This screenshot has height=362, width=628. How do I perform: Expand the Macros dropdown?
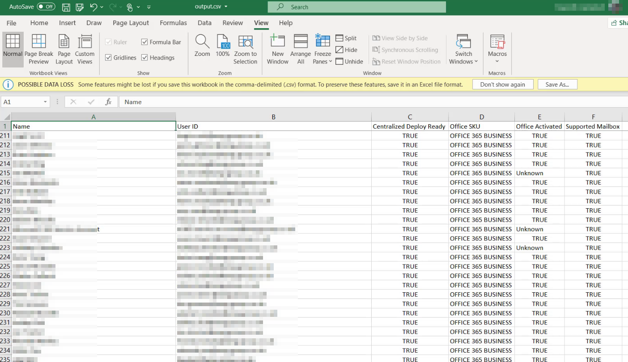[x=497, y=61]
